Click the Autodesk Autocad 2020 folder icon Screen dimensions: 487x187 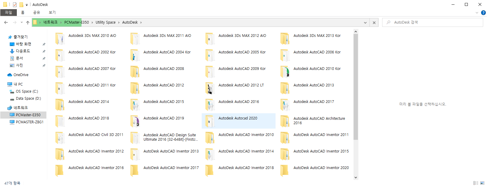(210, 121)
